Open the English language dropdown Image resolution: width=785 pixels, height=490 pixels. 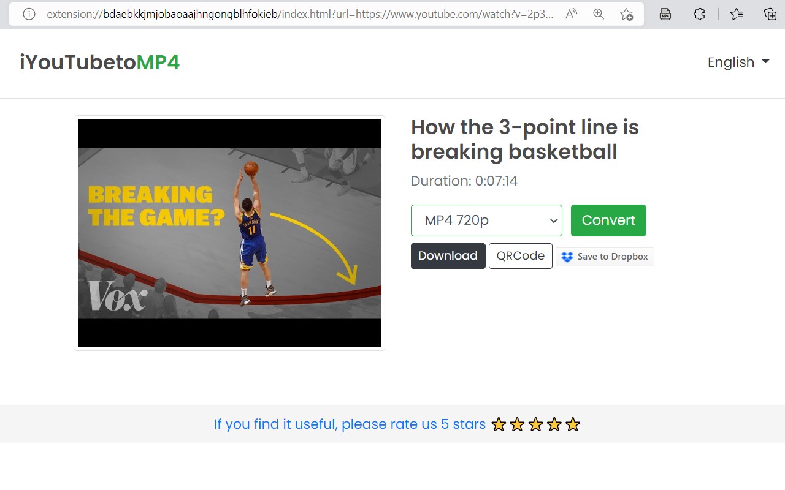point(738,62)
